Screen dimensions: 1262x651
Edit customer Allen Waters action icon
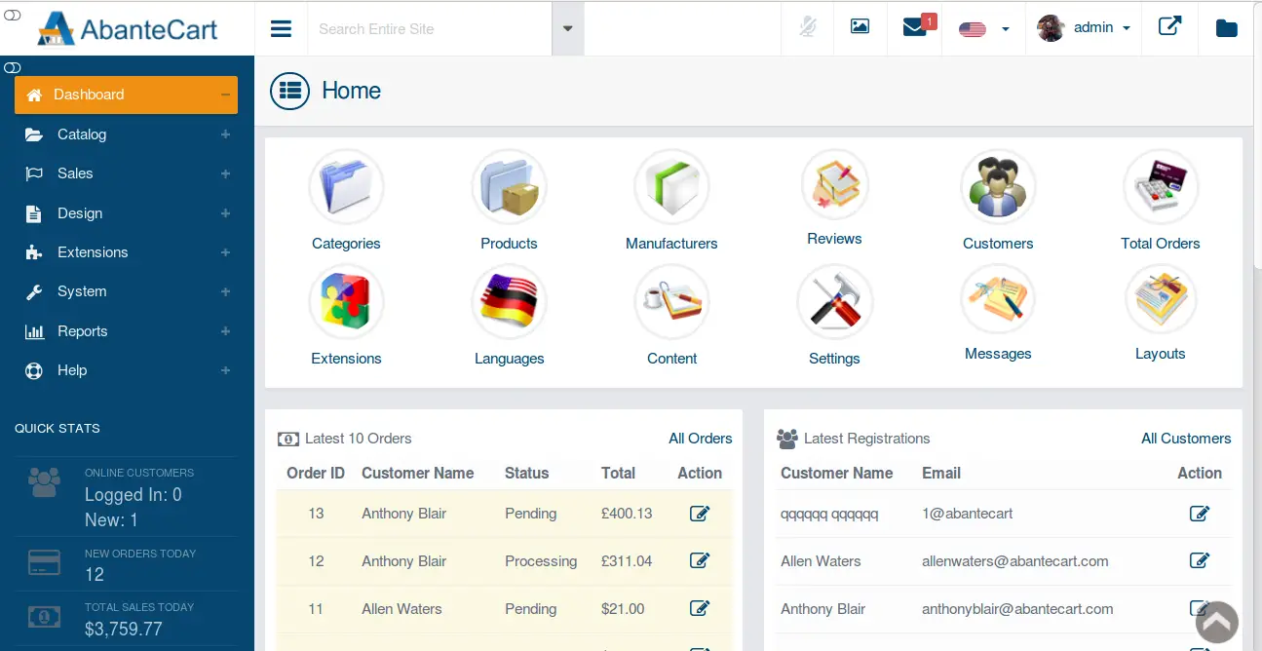[x=1200, y=560]
